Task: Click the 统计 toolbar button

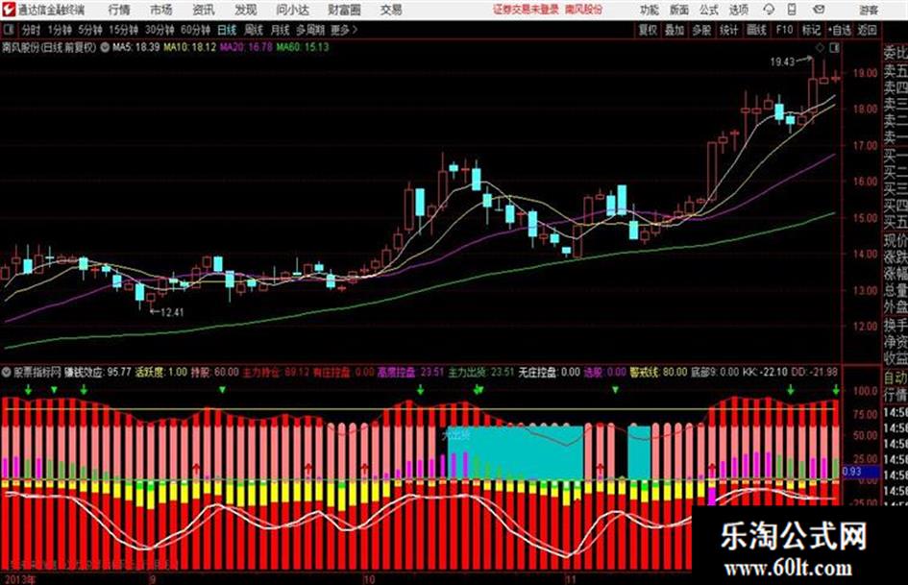Action: pos(729,30)
